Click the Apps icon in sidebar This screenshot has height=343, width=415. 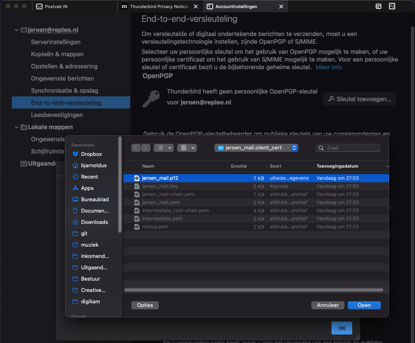[x=75, y=188]
